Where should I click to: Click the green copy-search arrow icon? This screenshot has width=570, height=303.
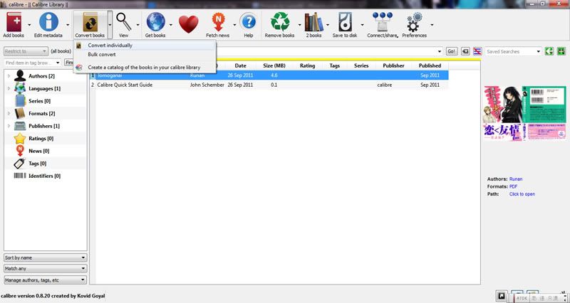coord(549,51)
